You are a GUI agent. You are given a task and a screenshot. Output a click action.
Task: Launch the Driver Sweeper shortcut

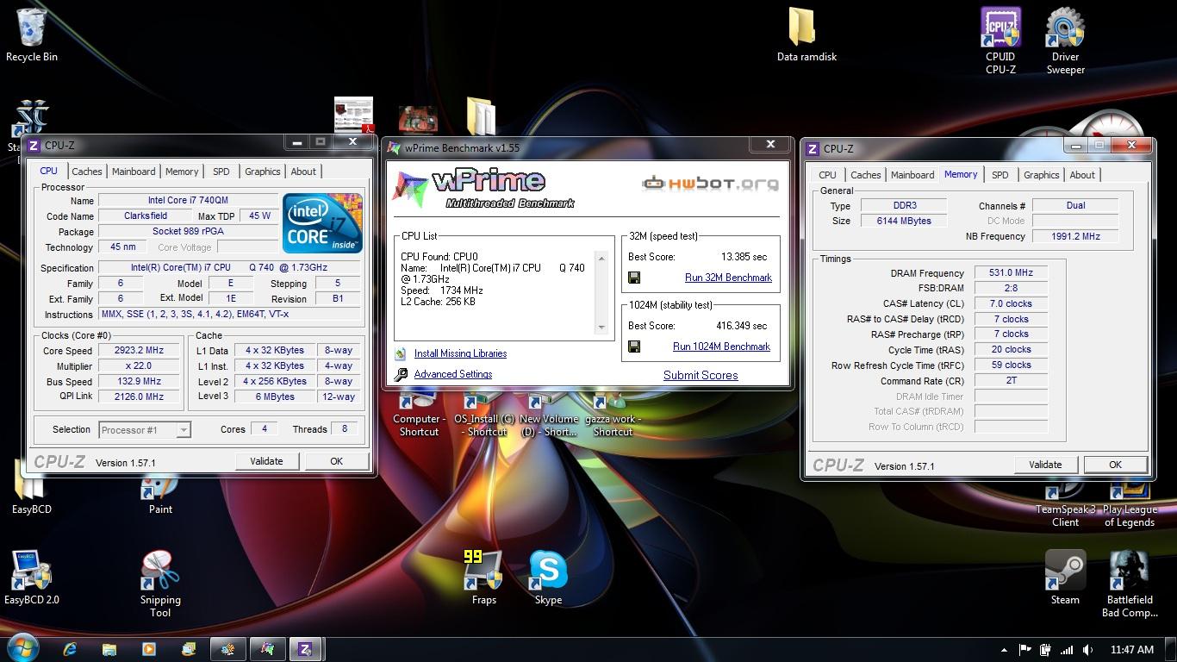click(x=1066, y=41)
